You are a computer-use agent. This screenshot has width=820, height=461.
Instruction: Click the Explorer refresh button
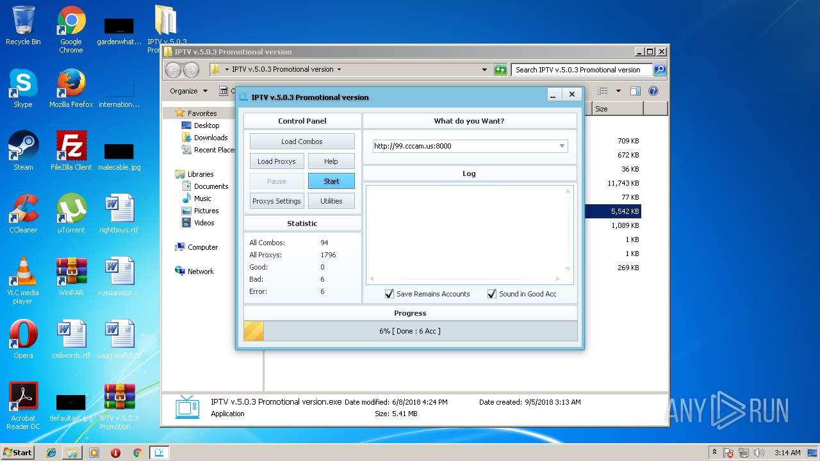tap(501, 70)
